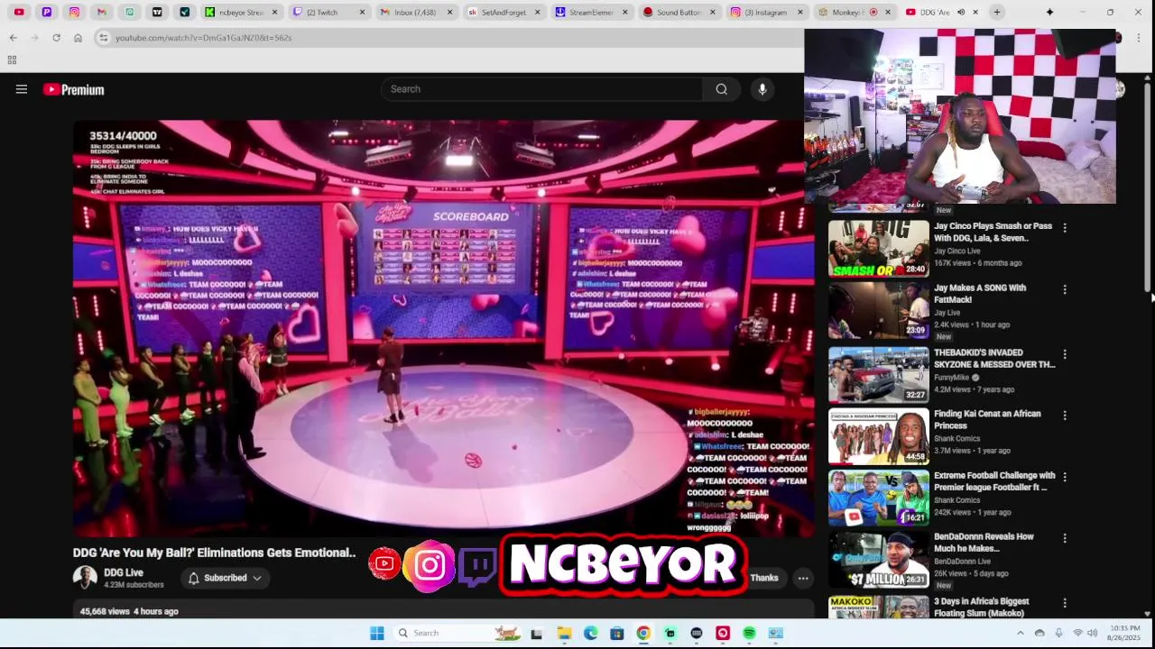Switch to the pinned Gmail tab

[101, 13]
